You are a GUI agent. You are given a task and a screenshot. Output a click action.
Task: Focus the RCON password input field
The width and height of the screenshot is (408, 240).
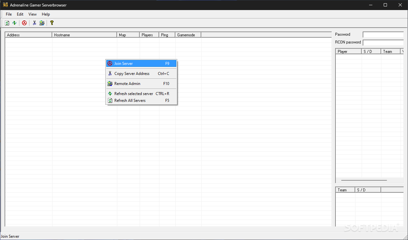click(383, 42)
